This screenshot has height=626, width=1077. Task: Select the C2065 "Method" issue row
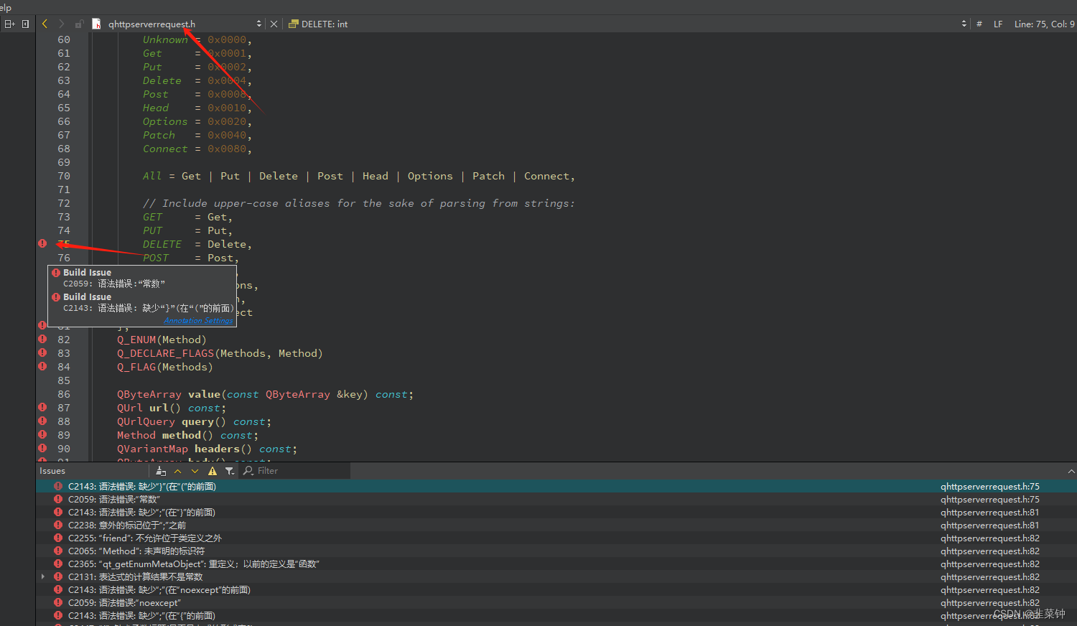coord(556,551)
